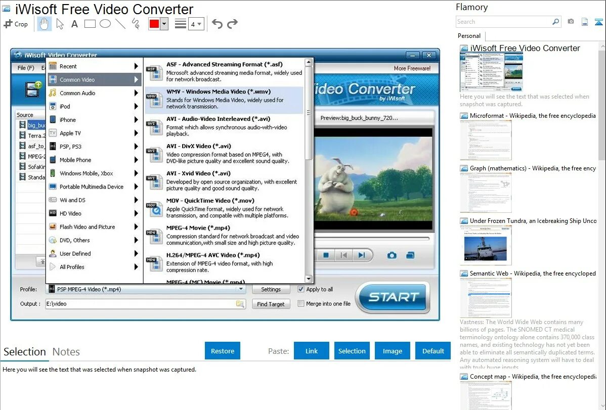
Task: Click the START conversion button
Action: (x=393, y=297)
